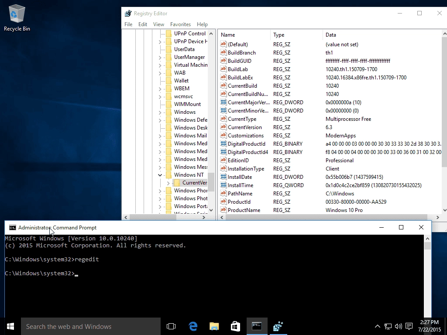Click the Registry Editor title bar icon
The height and width of the screenshot is (335, 447).
128,14
